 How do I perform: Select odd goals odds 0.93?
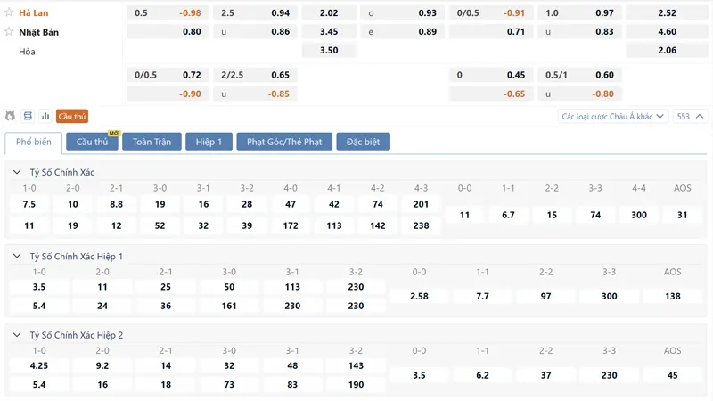click(402, 12)
